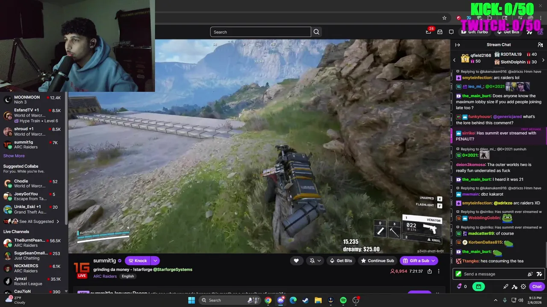Open MOONMOON channel in sidebar
The height and width of the screenshot is (307, 547).
(33, 100)
